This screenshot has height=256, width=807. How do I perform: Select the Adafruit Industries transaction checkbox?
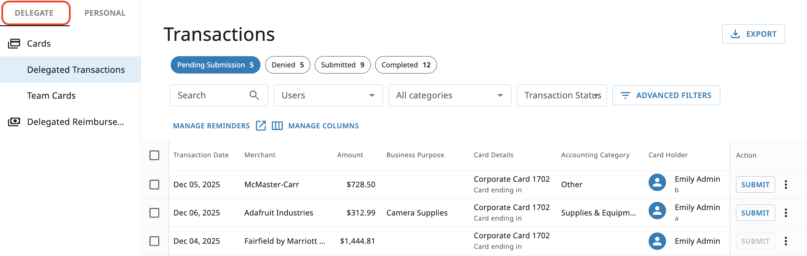pos(154,213)
